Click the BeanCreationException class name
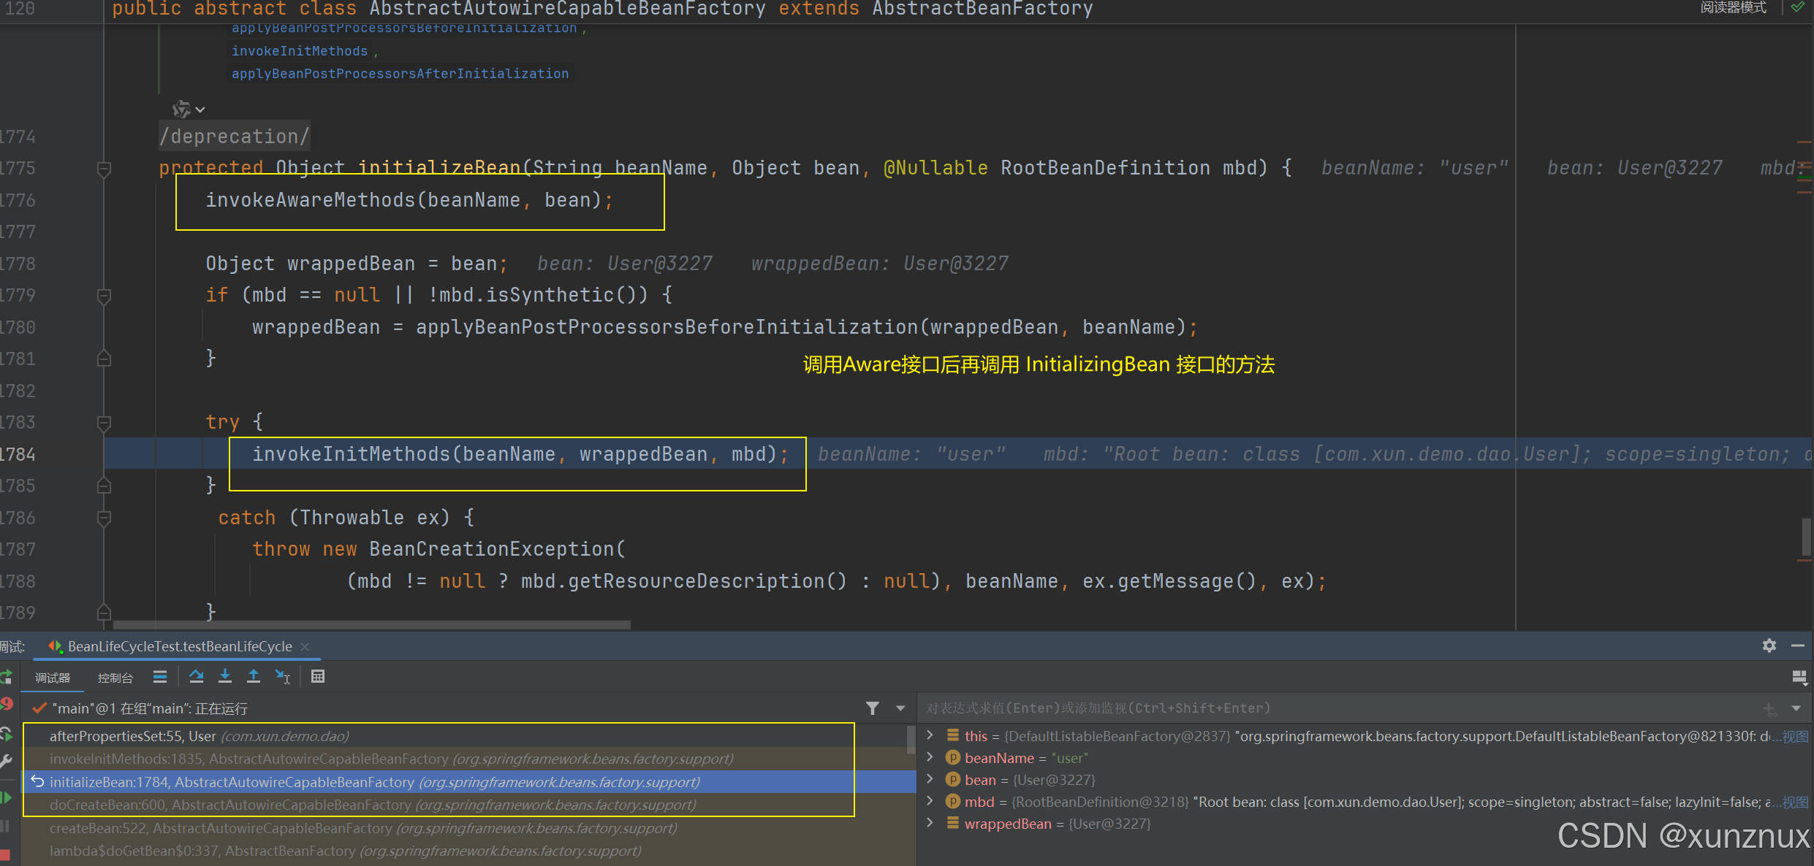 pyautogui.click(x=493, y=549)
